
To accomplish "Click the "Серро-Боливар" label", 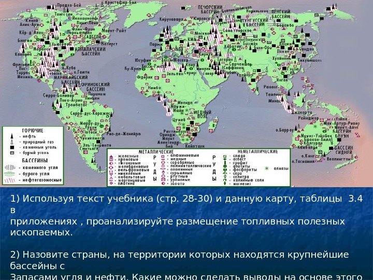I will pyautogui.click(x=59, y=95).
